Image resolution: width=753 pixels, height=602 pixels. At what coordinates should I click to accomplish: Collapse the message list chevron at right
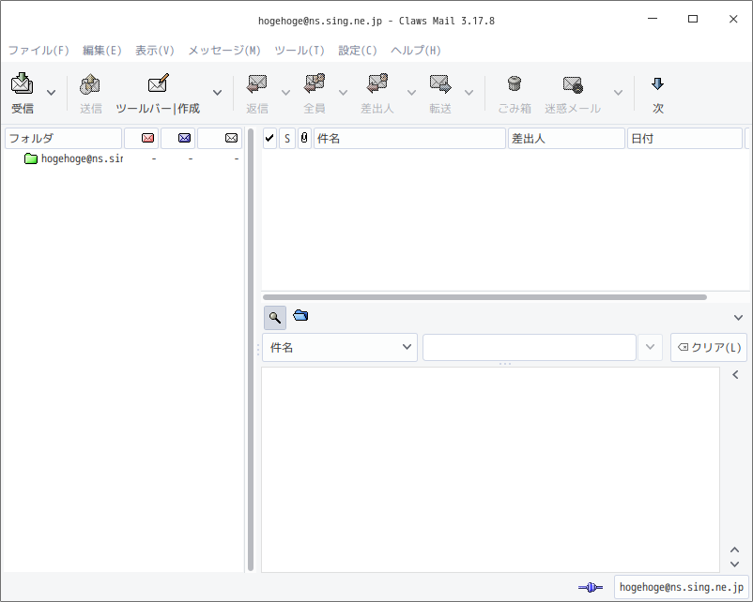(x=738, y=318)
